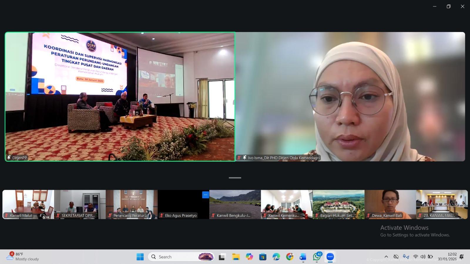Select the Dewa_Kanwil Bali participant thumbnail
Viewport: 470px width, 264px height.
coord(390,204)
